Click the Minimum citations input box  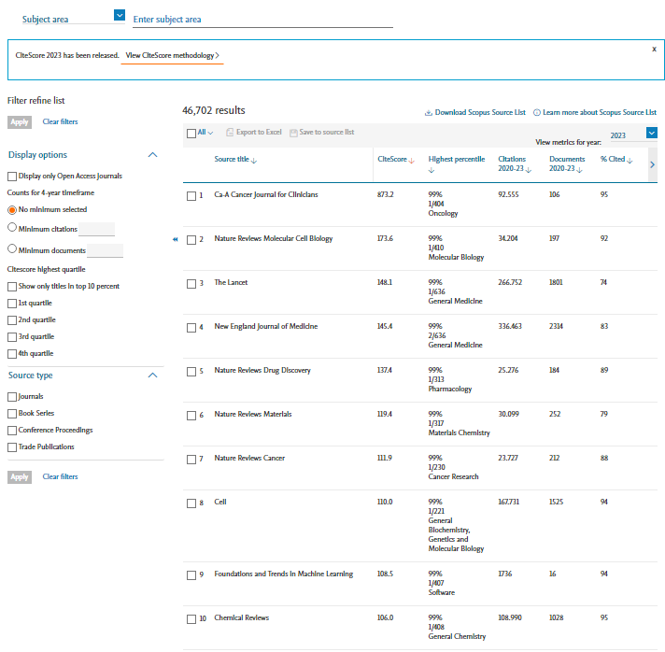coord(97,229)
